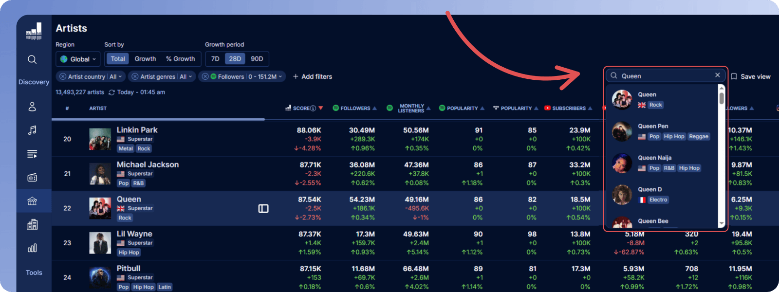
Task: Click the search results dropdown scrollbar
Action: tap(722, 98)
